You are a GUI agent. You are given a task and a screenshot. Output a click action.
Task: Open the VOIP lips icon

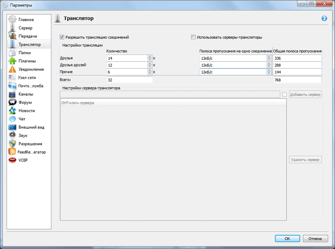12,160
